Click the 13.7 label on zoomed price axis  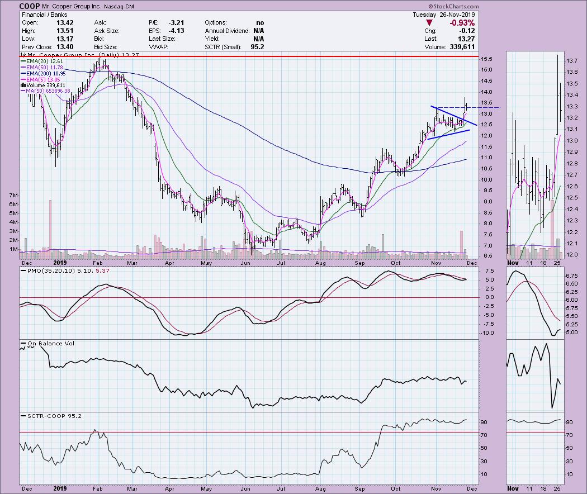coord(572,60)
